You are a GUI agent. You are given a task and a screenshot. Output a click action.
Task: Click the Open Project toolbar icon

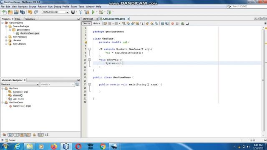16,12
